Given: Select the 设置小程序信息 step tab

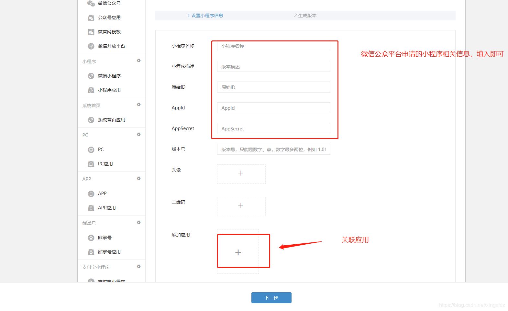Looking at the screenshot, I should 205,16.
